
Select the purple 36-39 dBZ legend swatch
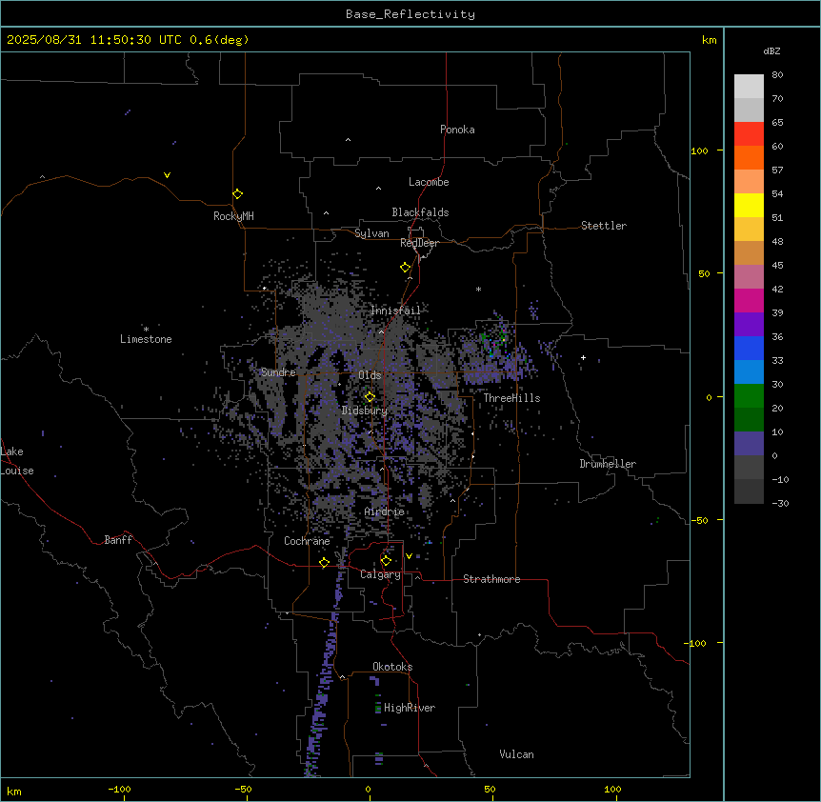click(749, 325)
